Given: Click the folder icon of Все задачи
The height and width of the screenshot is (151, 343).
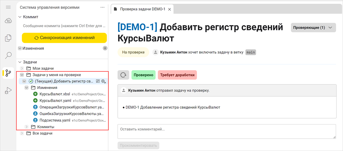Looking at the screenshot, I should (x=29, y=133).
